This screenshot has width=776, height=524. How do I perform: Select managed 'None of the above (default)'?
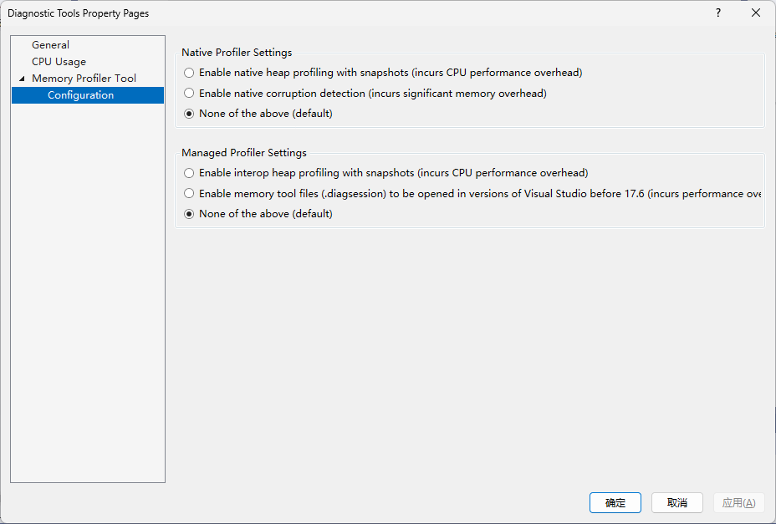coord(190,214)
